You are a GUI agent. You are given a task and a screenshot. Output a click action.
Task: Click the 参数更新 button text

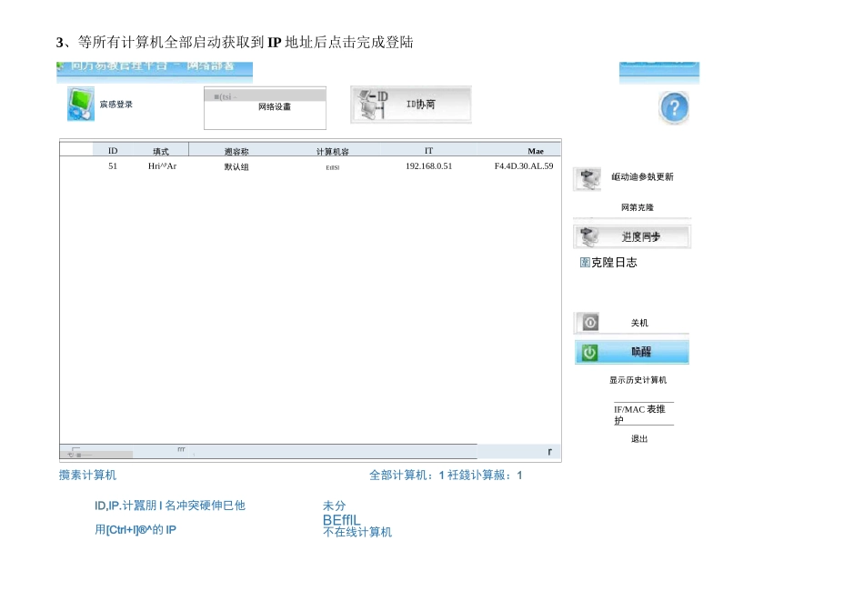642,177
